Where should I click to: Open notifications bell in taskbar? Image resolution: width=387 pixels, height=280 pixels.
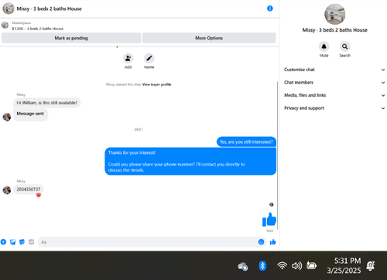coord(371,265)
